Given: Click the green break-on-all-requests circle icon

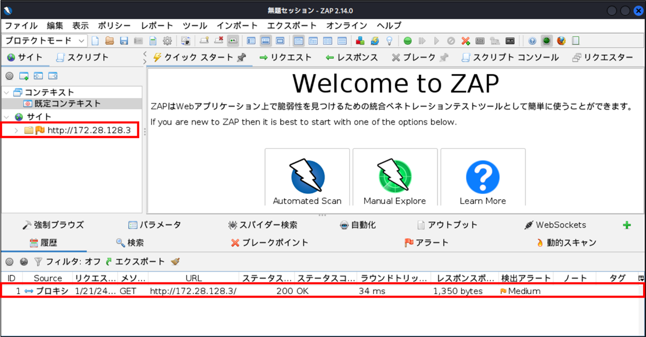Looking at the screenshot, I should coord(407,41).
